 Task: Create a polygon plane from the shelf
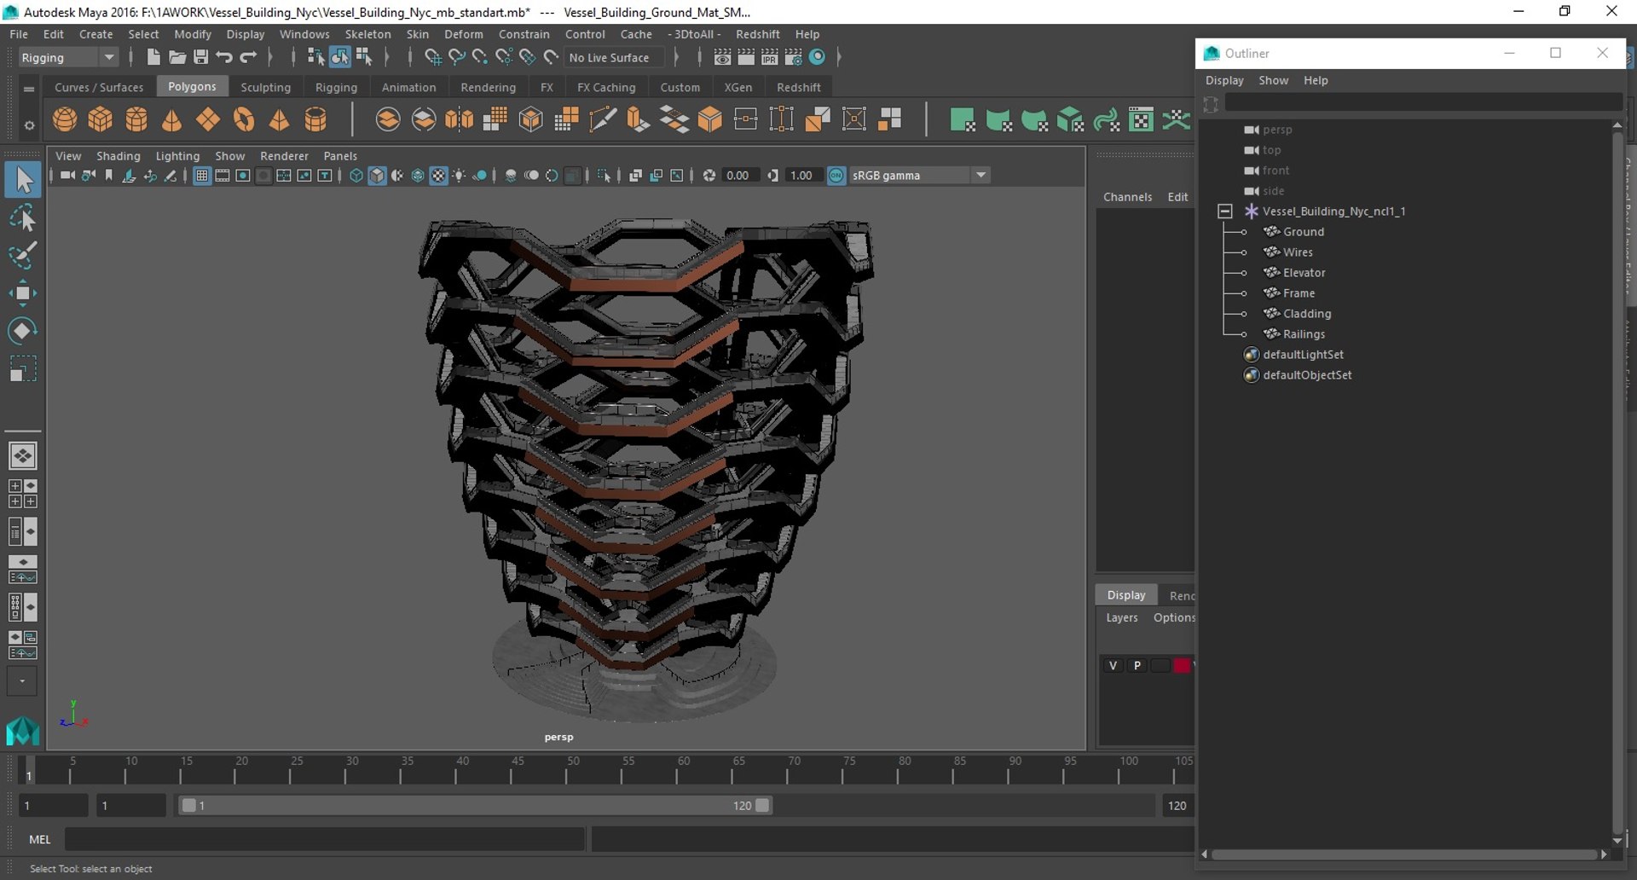point(208,119)
